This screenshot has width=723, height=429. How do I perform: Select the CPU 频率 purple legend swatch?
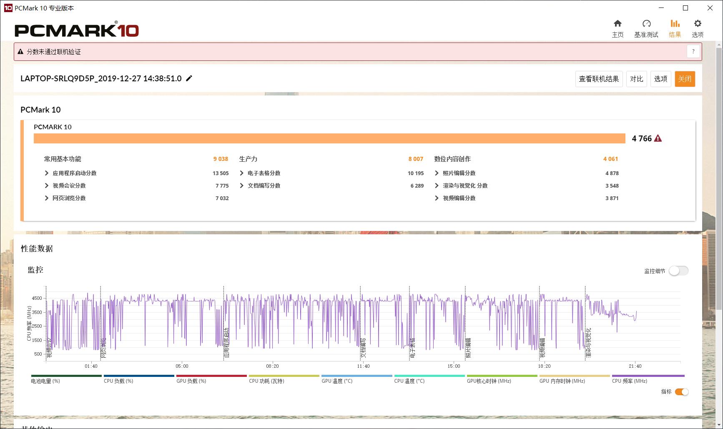(648, 376)
